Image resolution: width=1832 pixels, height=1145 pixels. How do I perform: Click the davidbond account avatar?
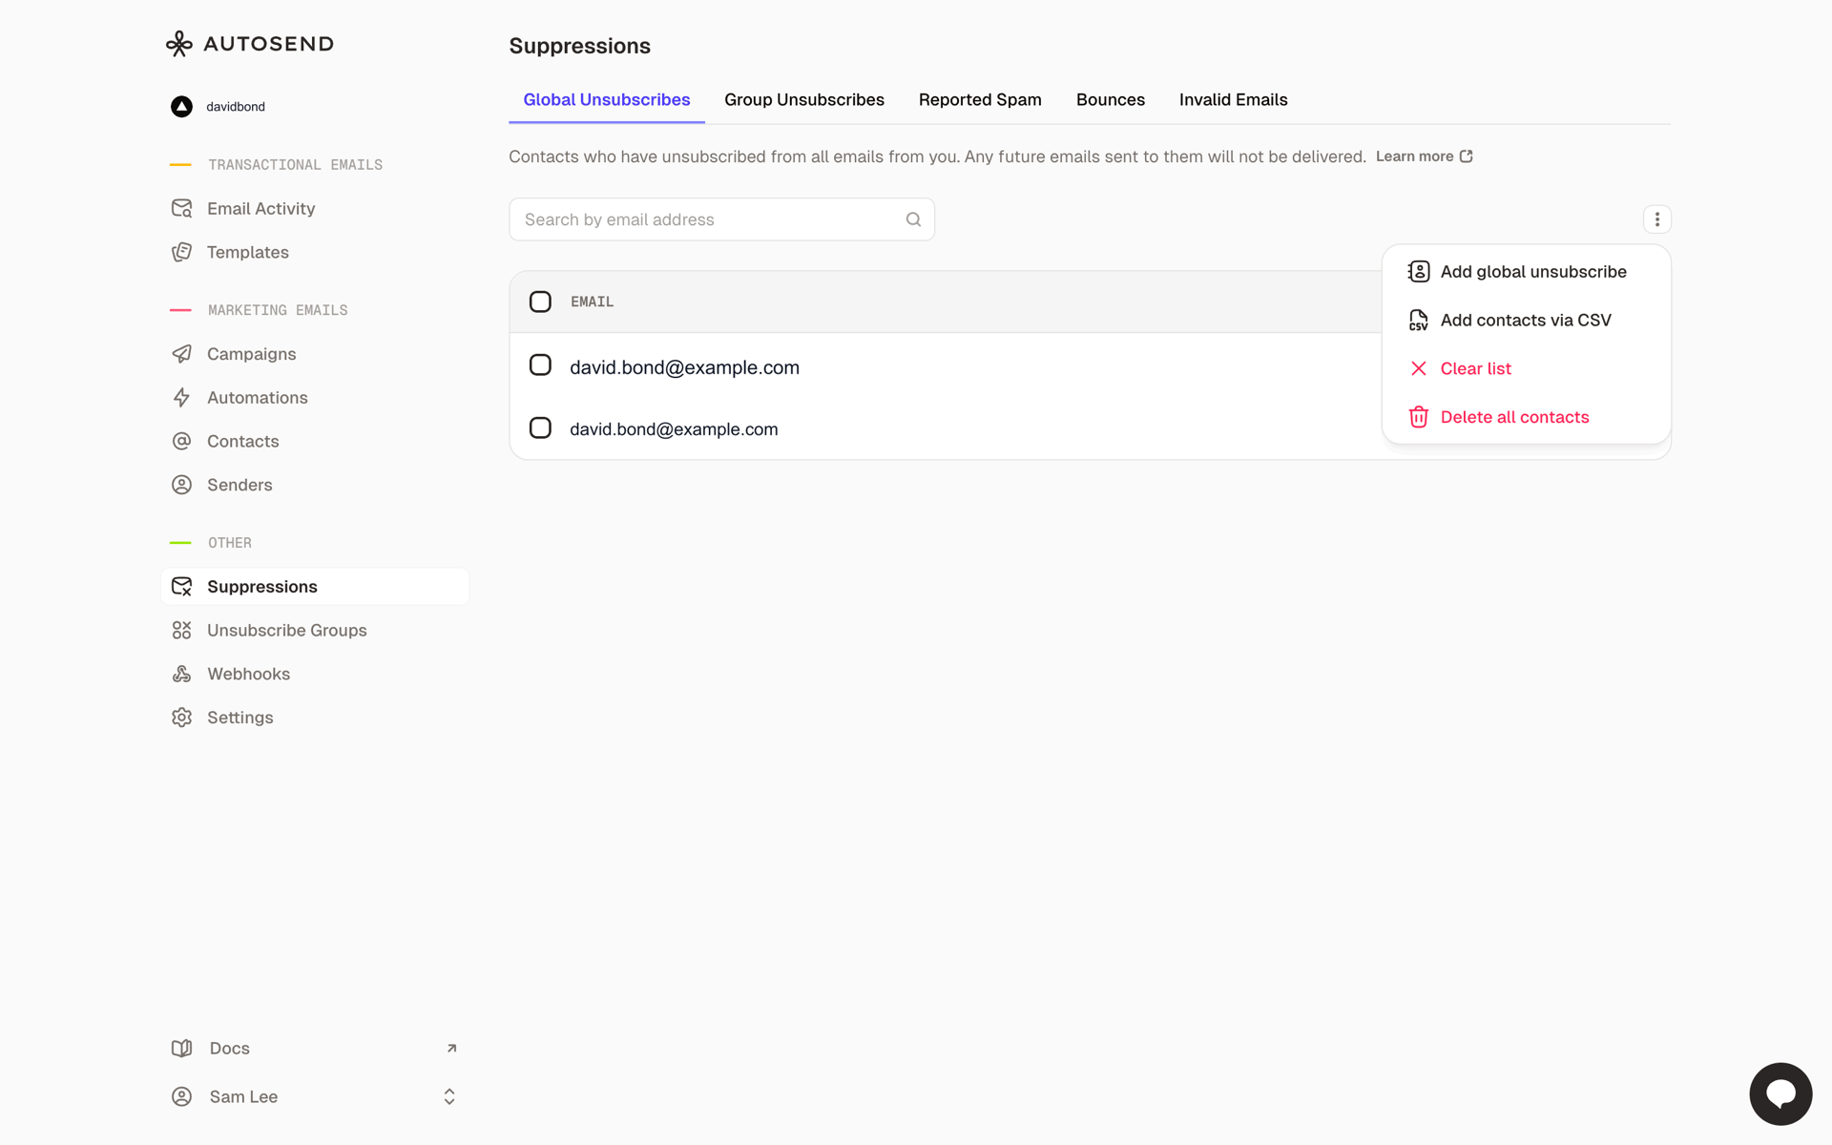click(x=181, y=107)
